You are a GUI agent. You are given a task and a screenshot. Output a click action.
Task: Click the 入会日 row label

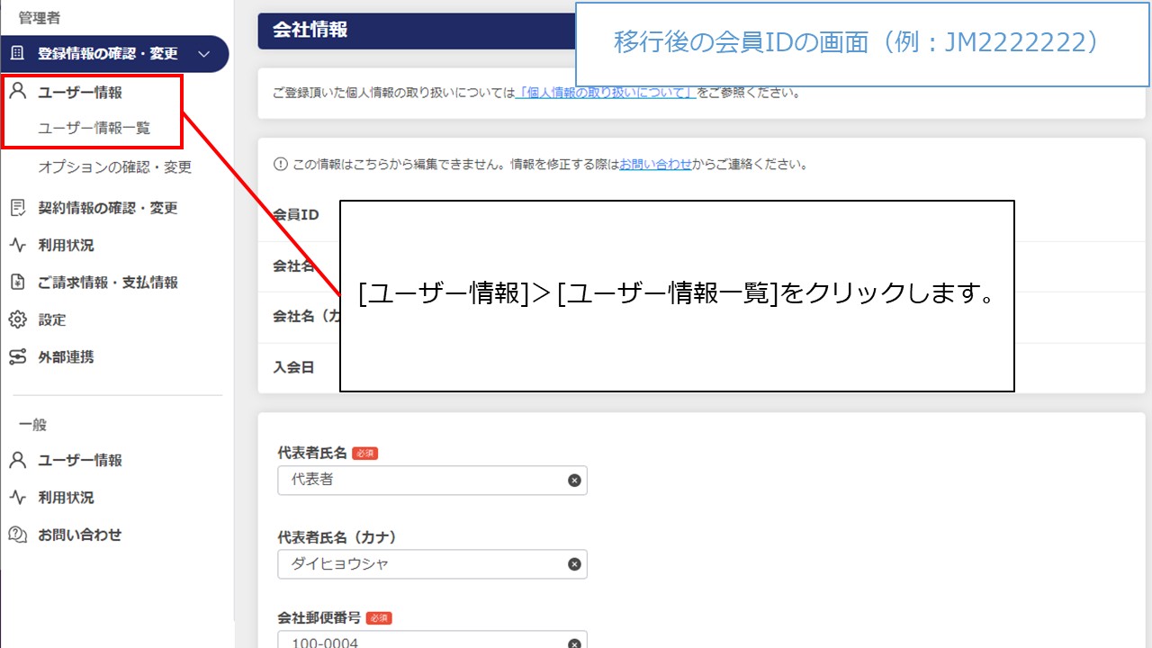[x=293, y=367]
